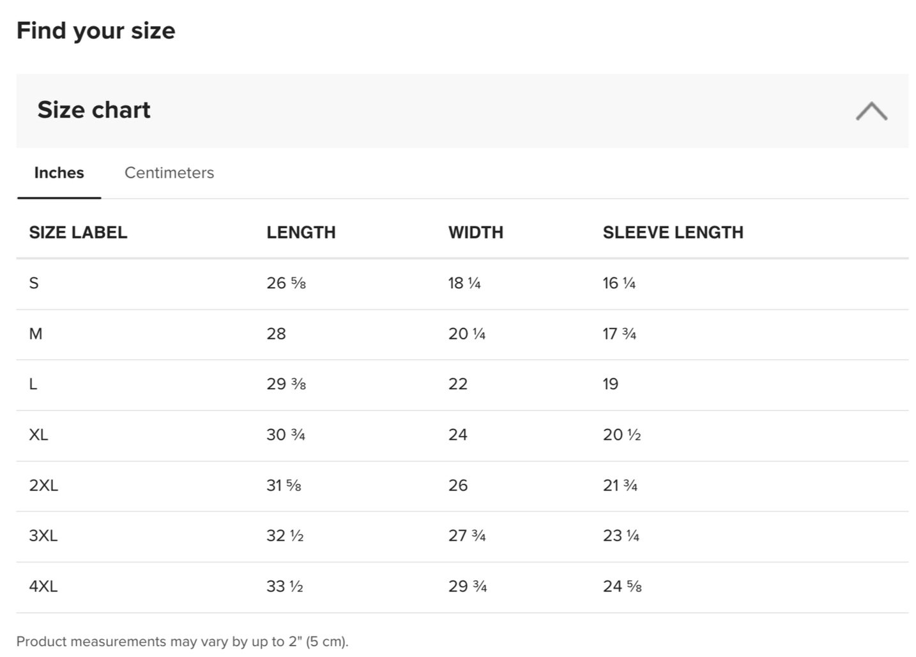The width and height of the screenshot is (916, 657).
Task: Click the Find your size heading
Action: (96, 31)
